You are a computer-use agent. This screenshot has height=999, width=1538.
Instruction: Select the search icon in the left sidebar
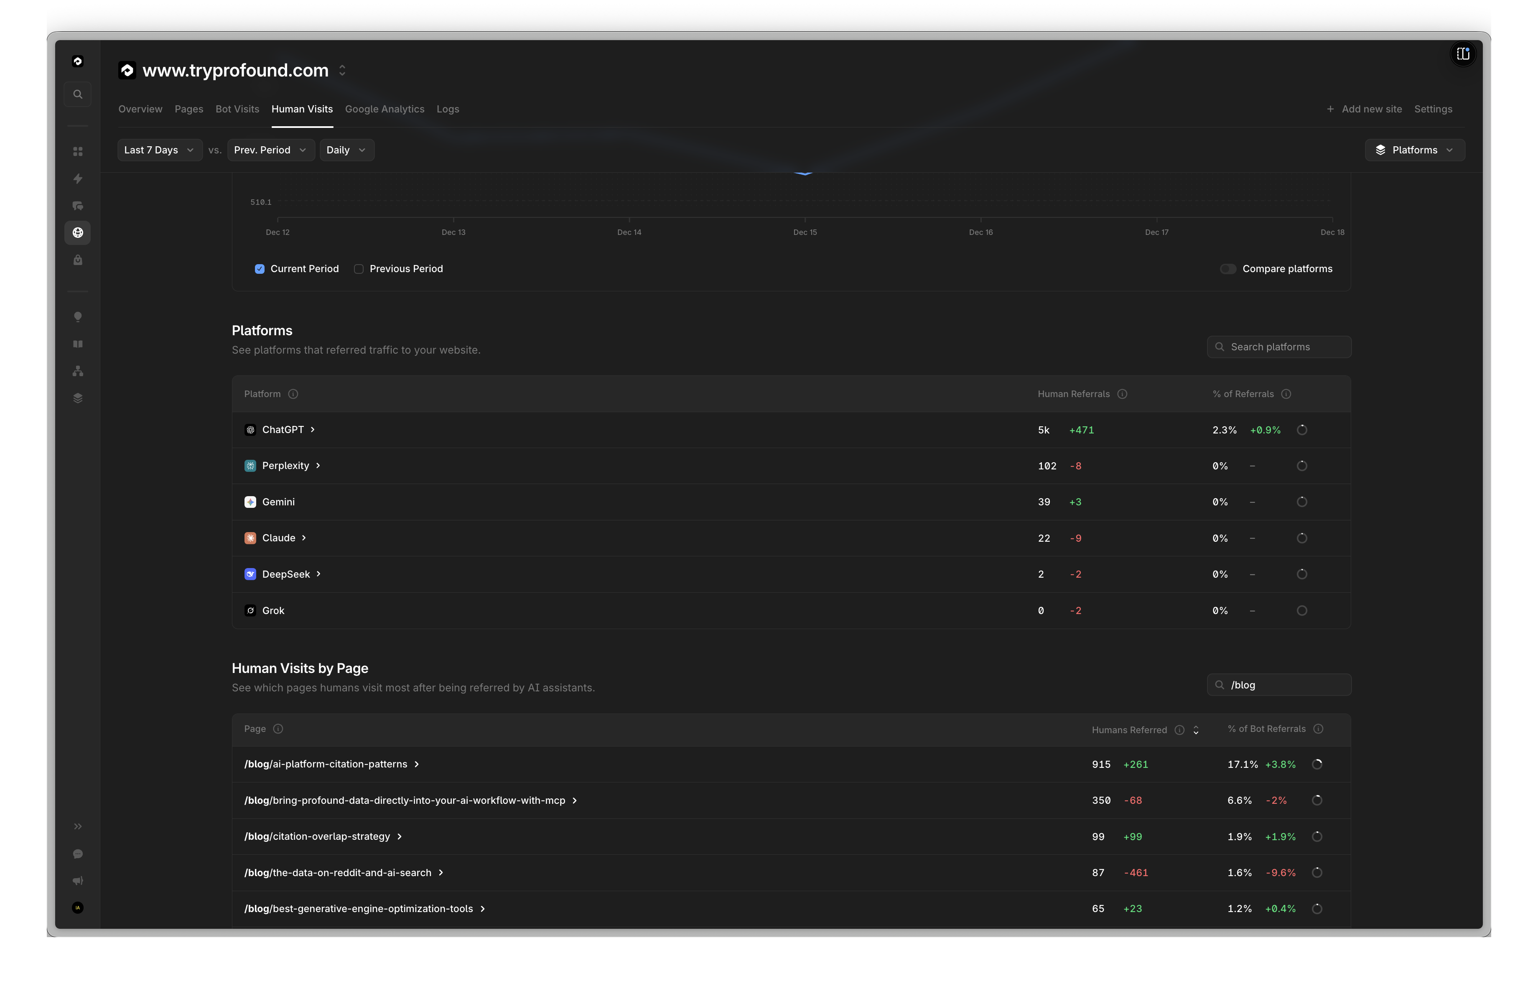click(x=78, y=94)
